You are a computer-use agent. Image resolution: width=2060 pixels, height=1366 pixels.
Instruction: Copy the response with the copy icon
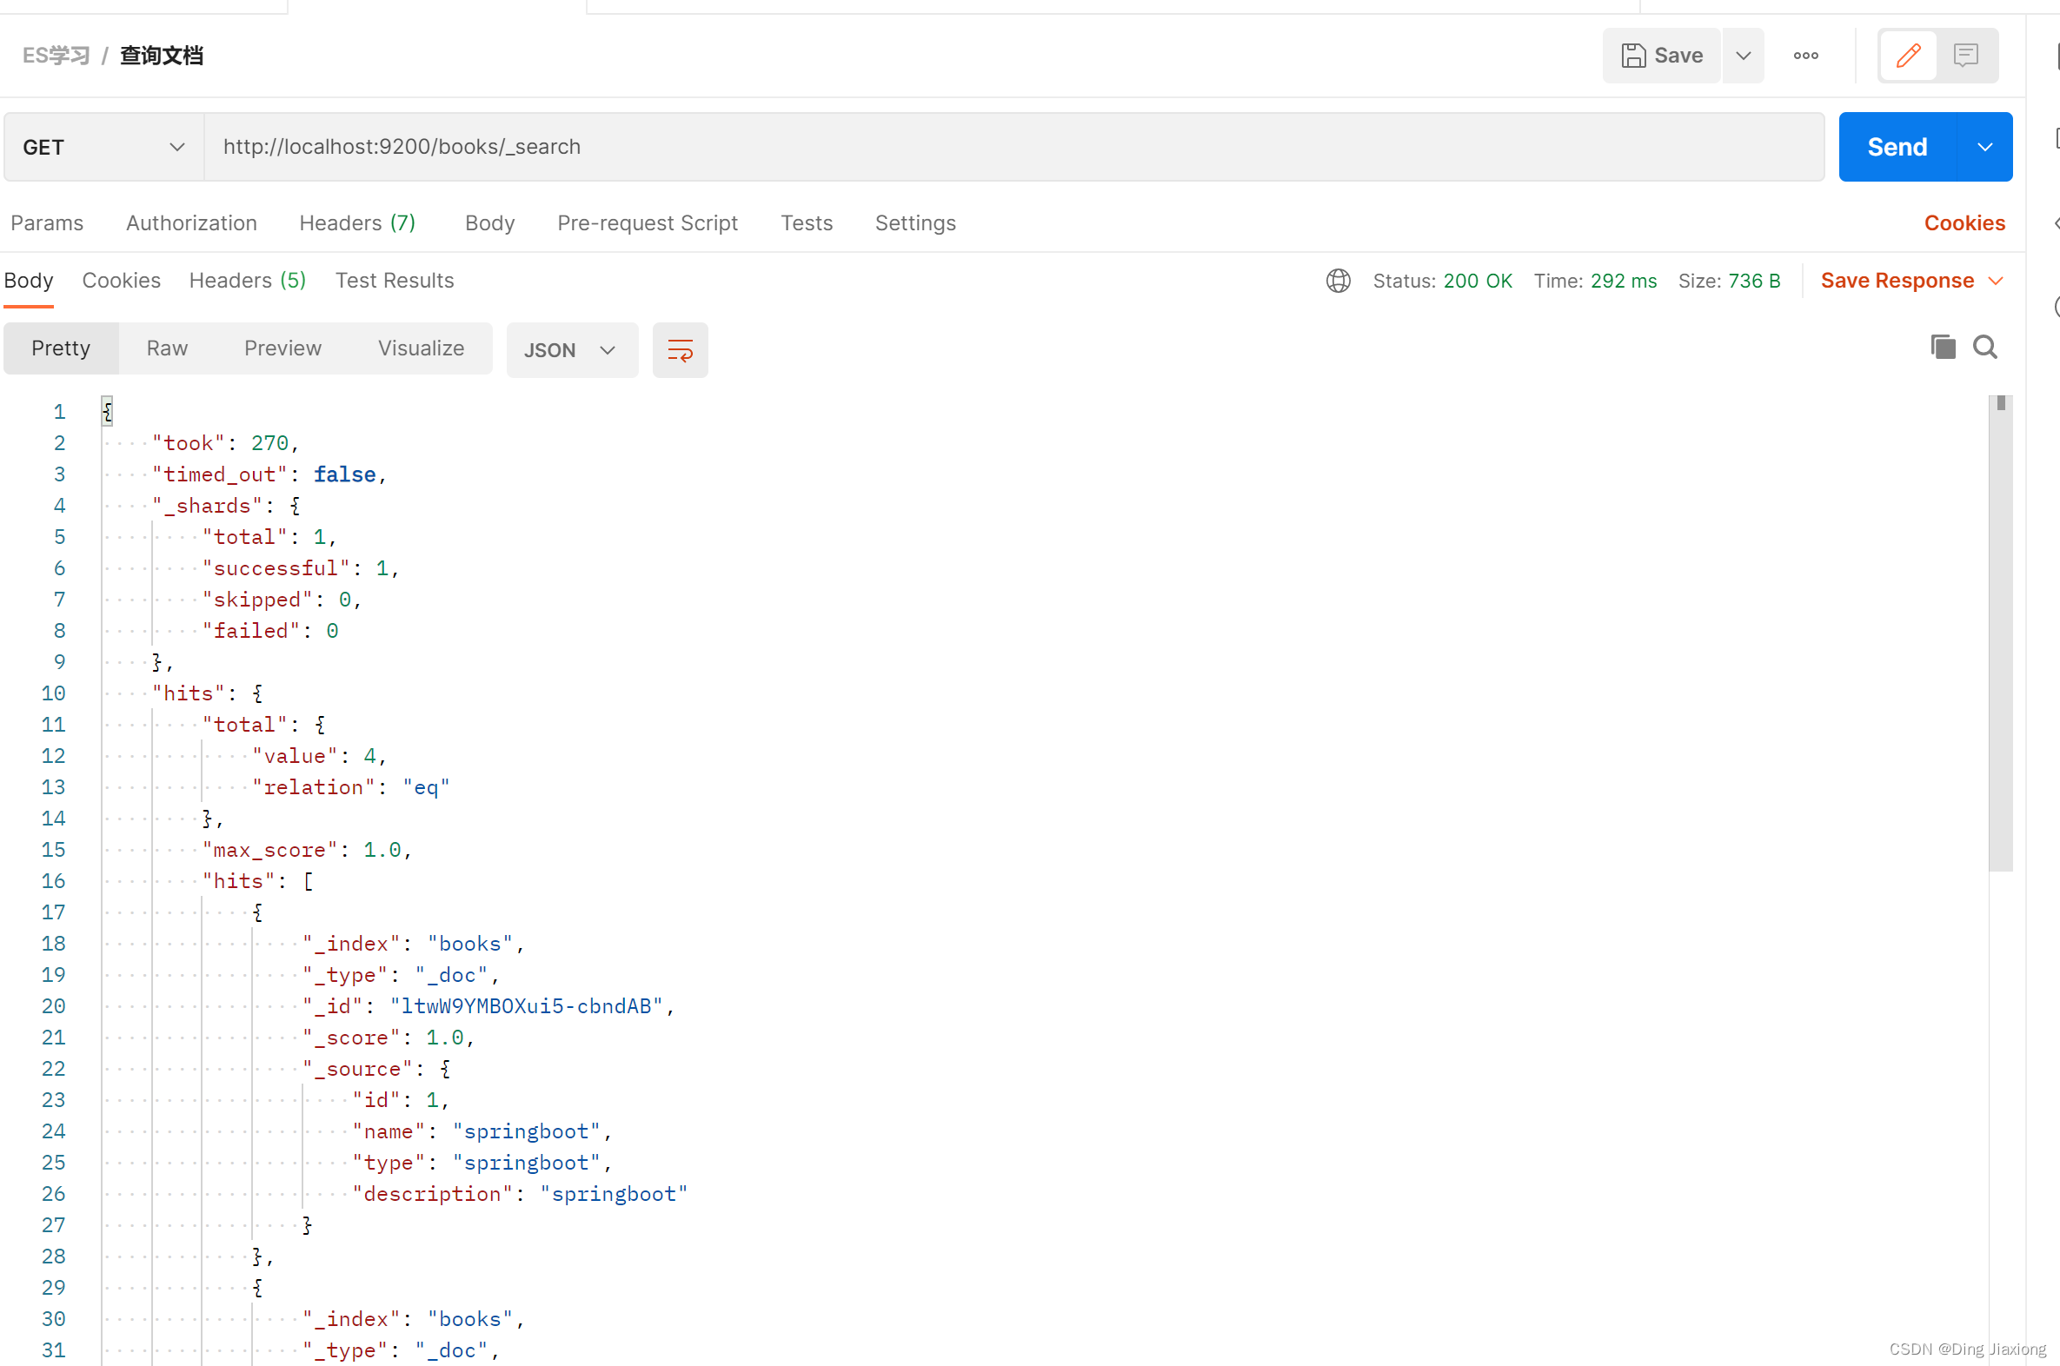point(1943,347)
